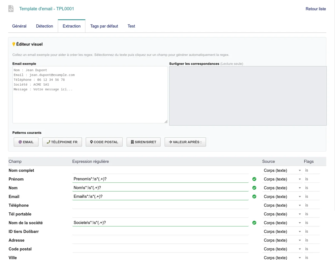Viewport: 335px width, 260px height.
Task: Click the lightbulb icon beside Éditeur visuel
Action: pyautogui.click(x=14, y=44)
